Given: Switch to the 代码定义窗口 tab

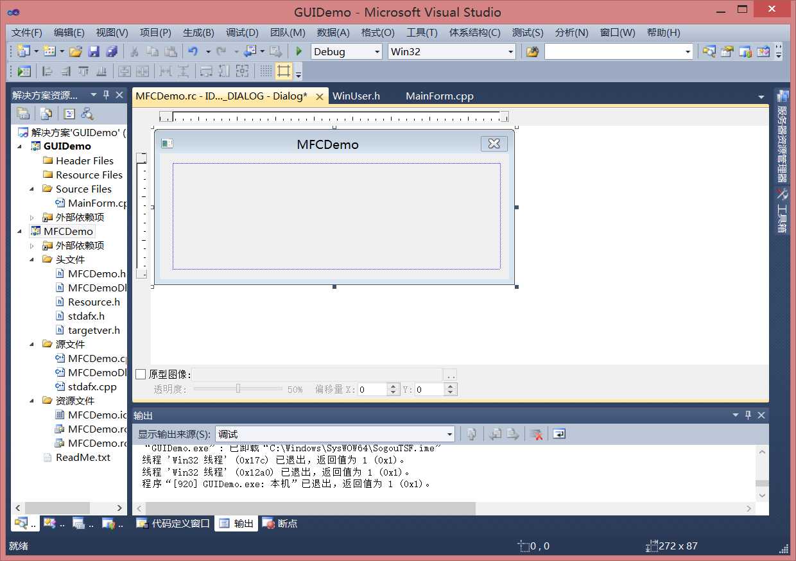Looking at the screenshot, I should coord(173,523).
